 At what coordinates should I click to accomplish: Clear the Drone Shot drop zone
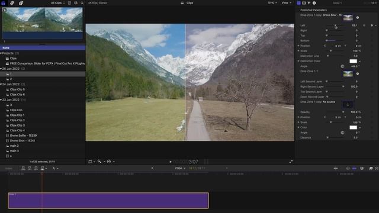[x=358, y=17]
